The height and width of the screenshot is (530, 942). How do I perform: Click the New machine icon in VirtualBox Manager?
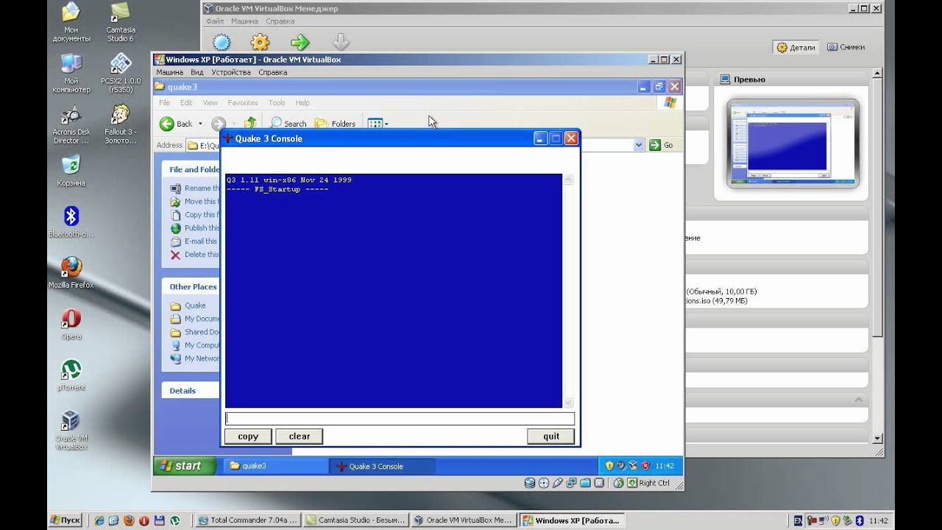222,42
